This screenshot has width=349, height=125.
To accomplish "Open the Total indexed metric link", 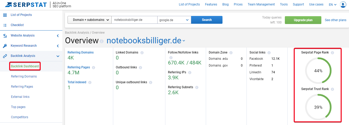I will pos(77,82).
